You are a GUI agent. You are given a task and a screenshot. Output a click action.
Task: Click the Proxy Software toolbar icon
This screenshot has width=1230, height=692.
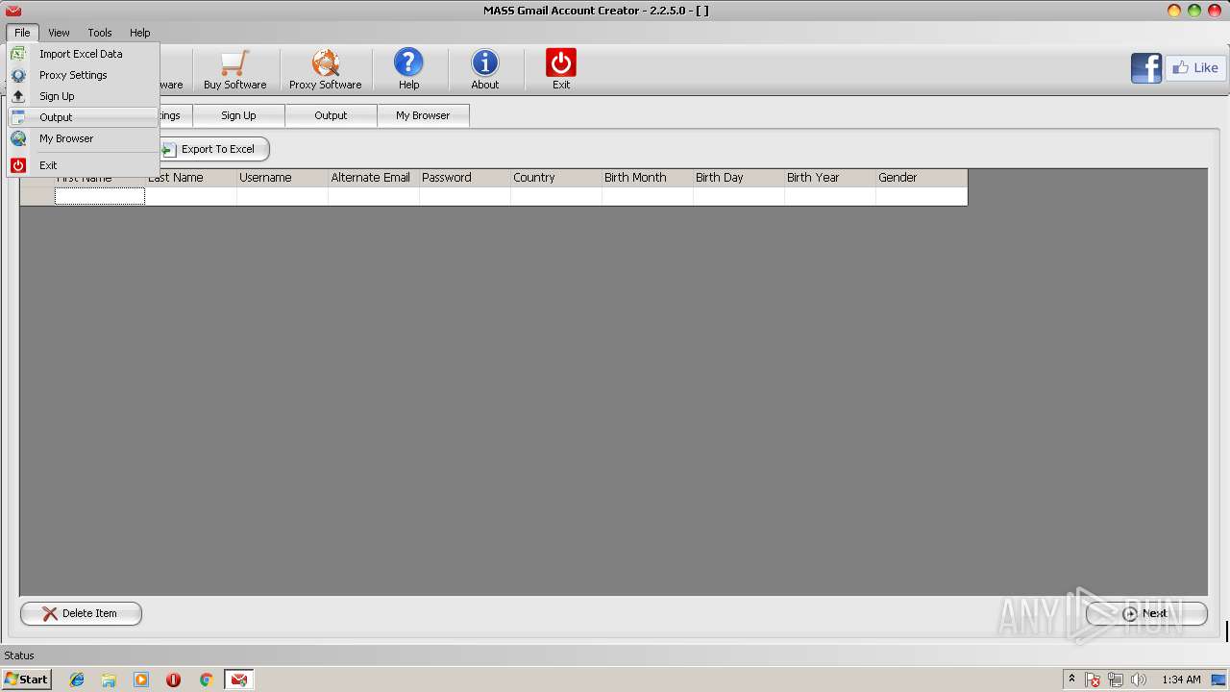click(x=326, y=63)
